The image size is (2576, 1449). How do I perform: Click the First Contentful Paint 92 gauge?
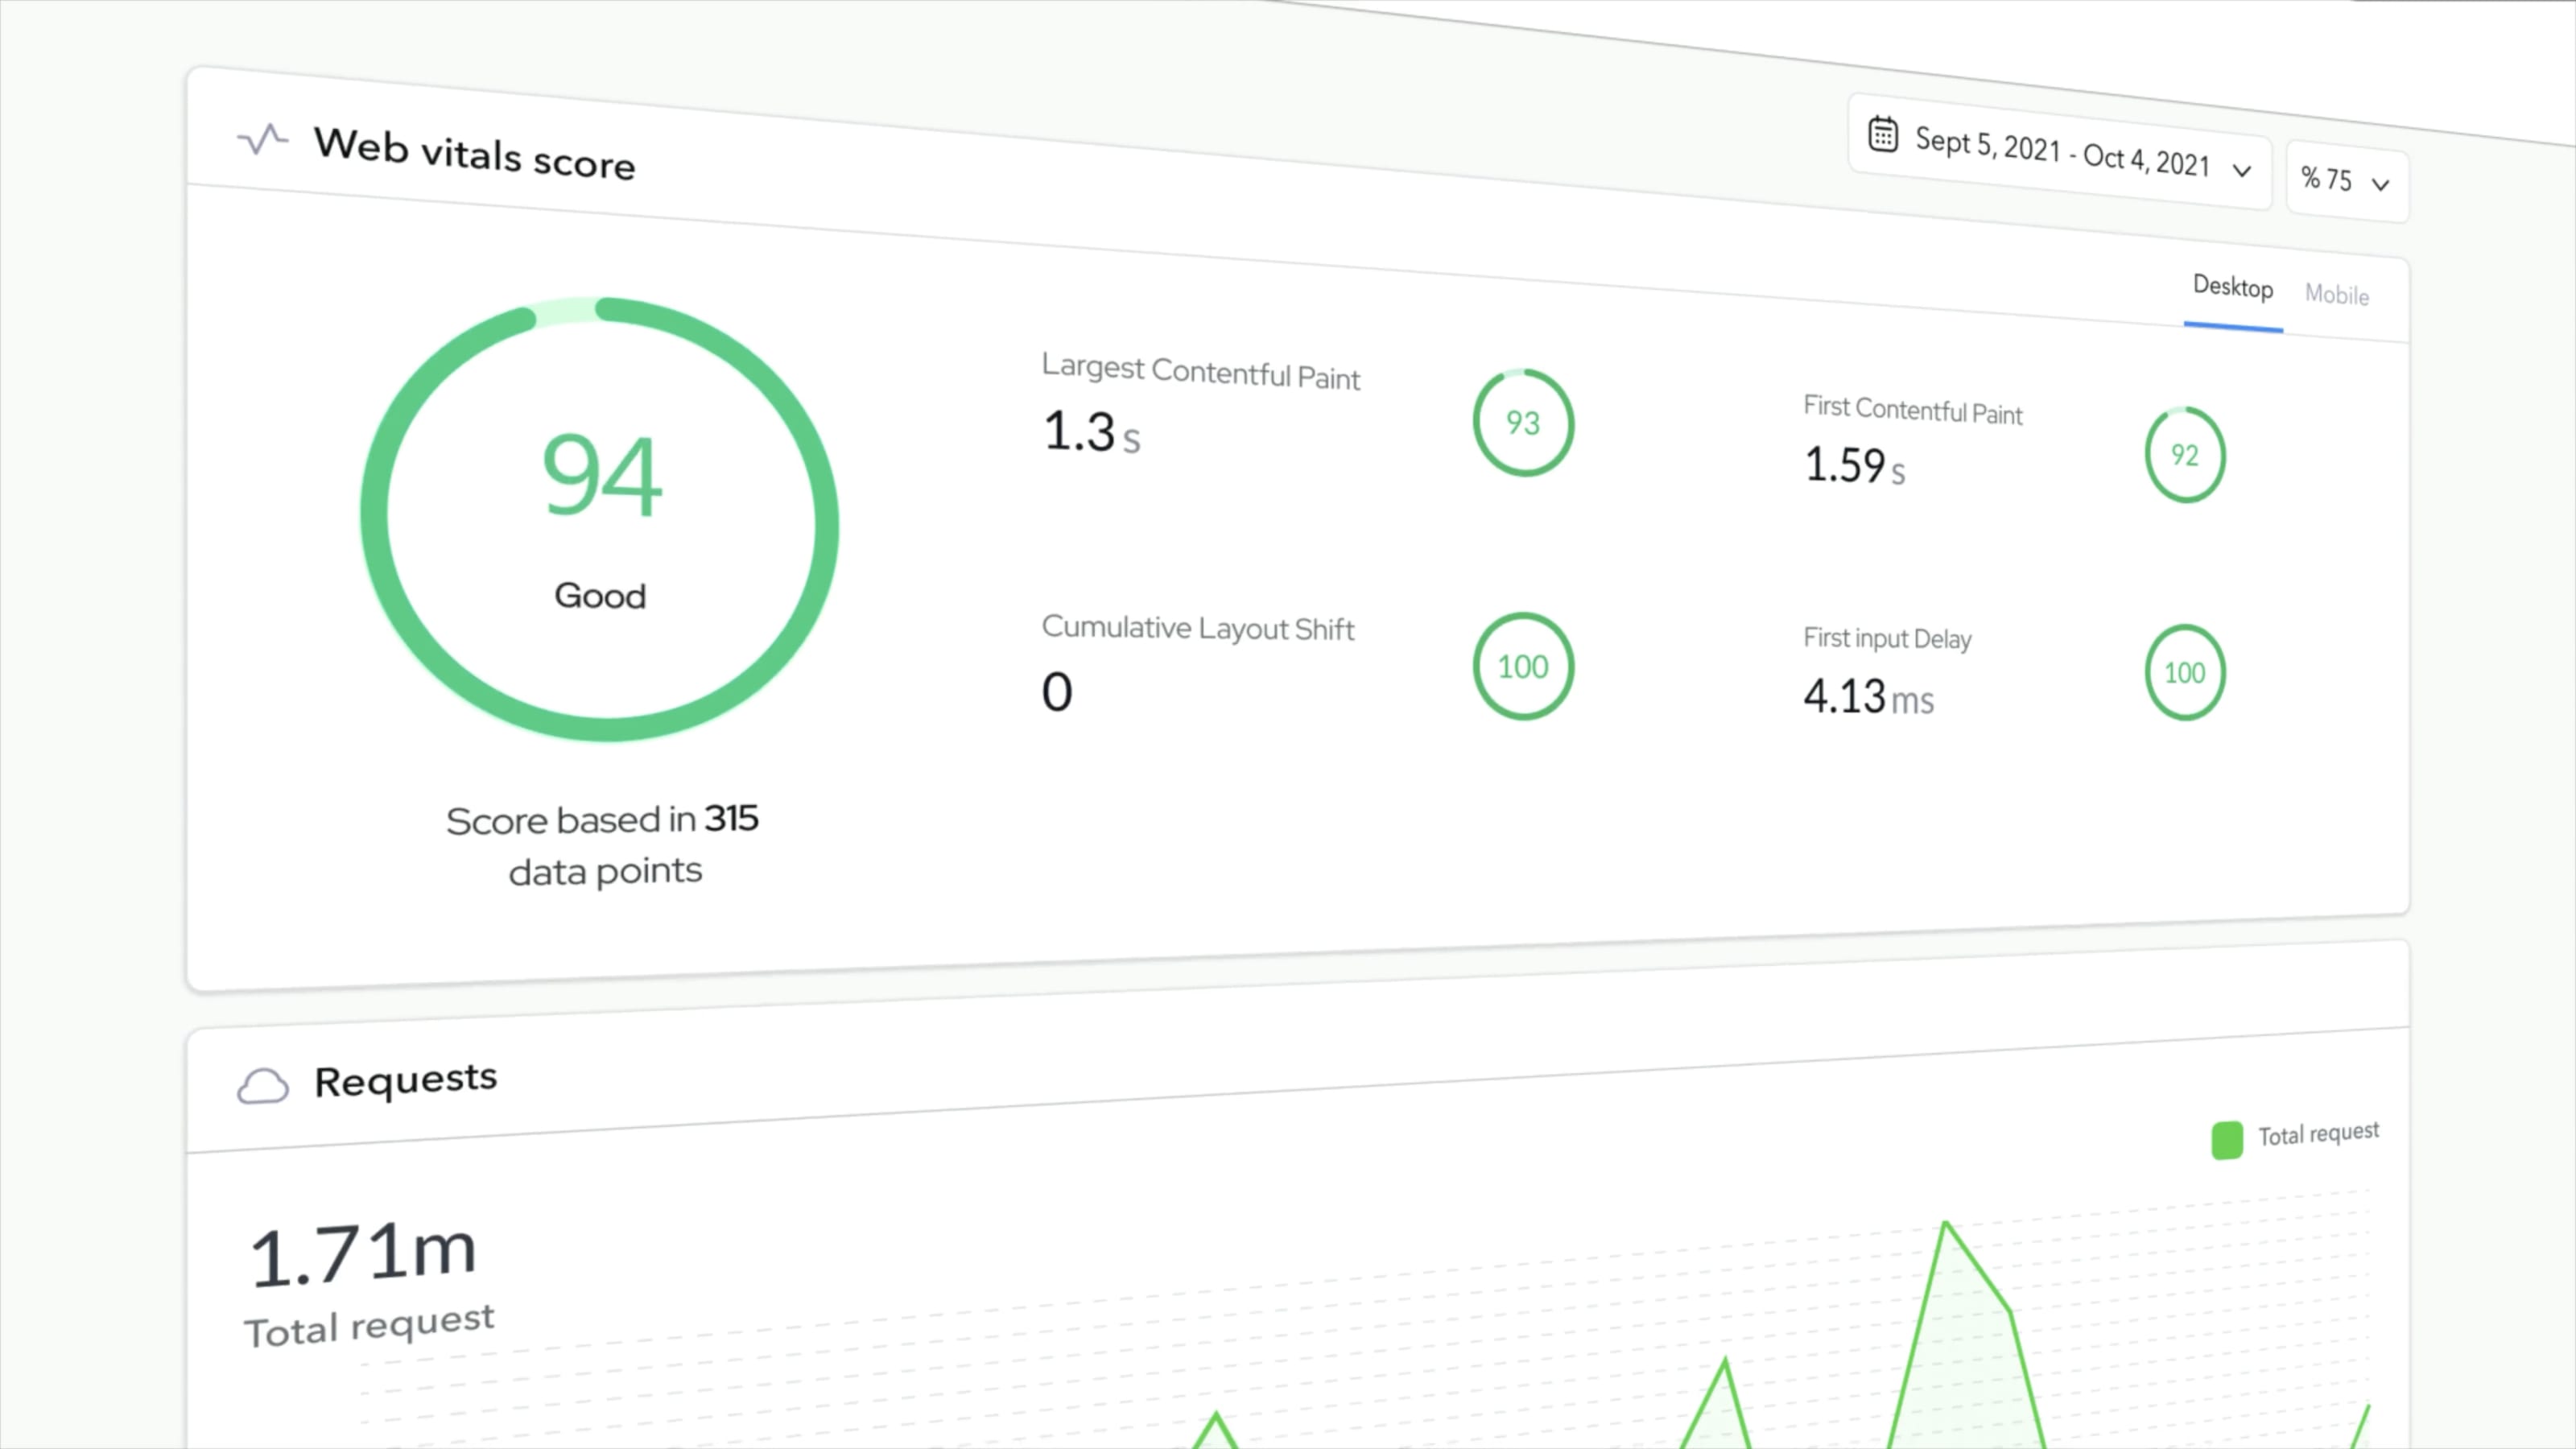tap(2184, 455)
